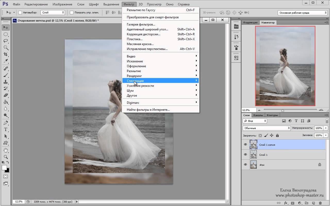This screenshot has width=330, height=206.
Task: Open Основная рабочая среда workspace dropdown
Action: pyautogui.click(x=302, y=13)
